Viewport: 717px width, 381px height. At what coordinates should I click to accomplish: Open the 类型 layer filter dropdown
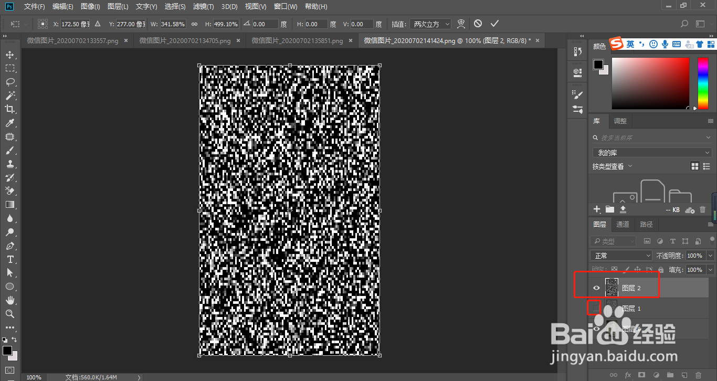(x=613, y=241)
